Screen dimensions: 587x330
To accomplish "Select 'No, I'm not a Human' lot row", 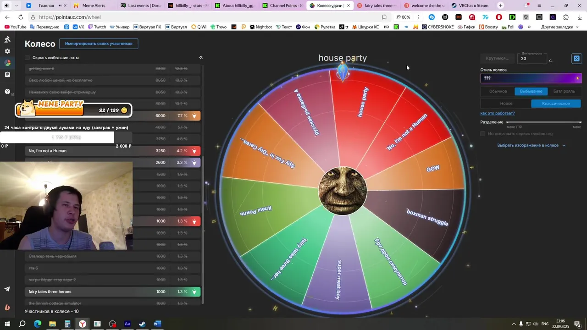I will (112, 151).
